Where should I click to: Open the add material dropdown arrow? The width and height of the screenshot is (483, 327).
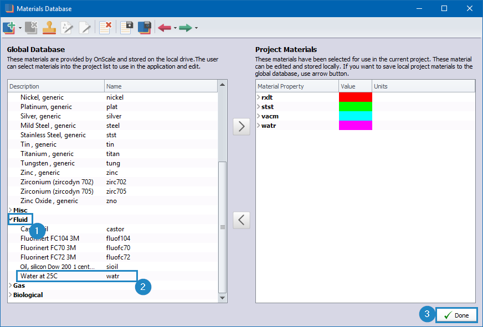(20, 28)
